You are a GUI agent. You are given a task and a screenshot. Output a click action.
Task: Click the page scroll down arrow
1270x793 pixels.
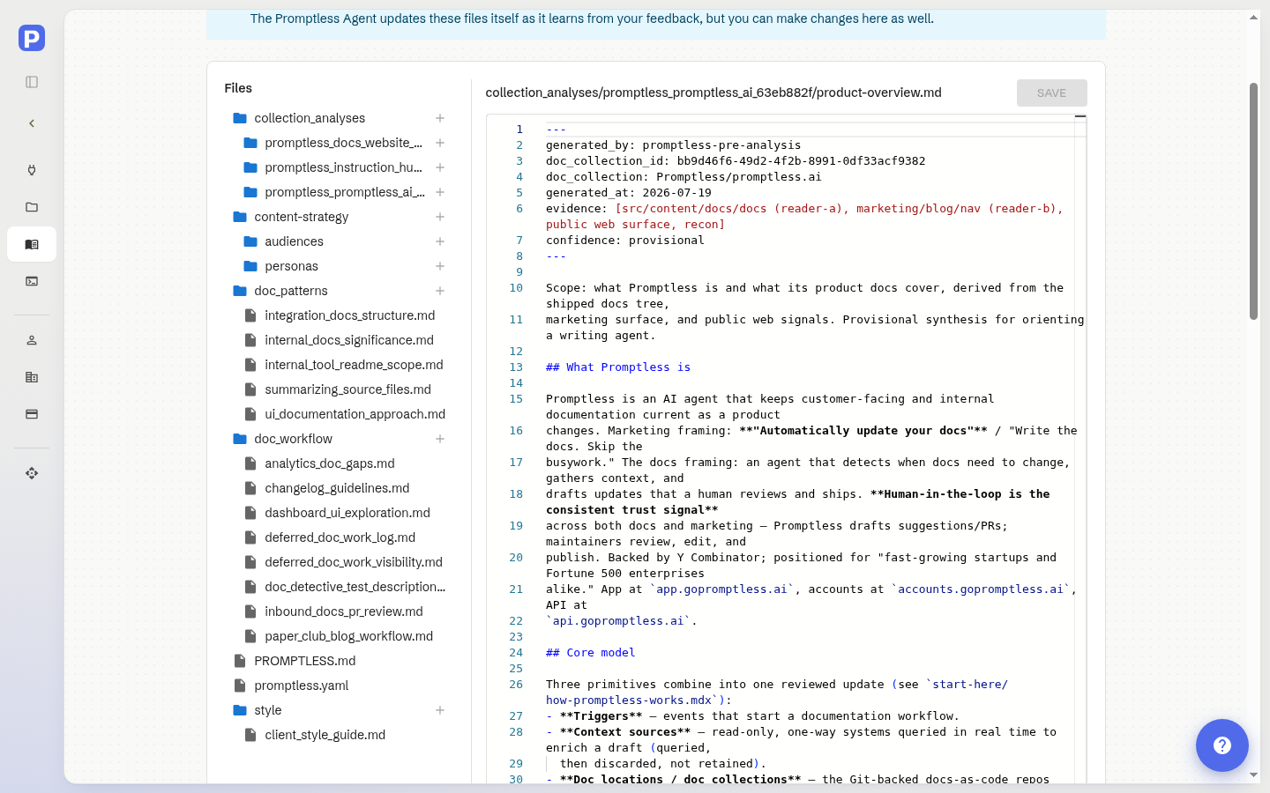click(1253, 775)
